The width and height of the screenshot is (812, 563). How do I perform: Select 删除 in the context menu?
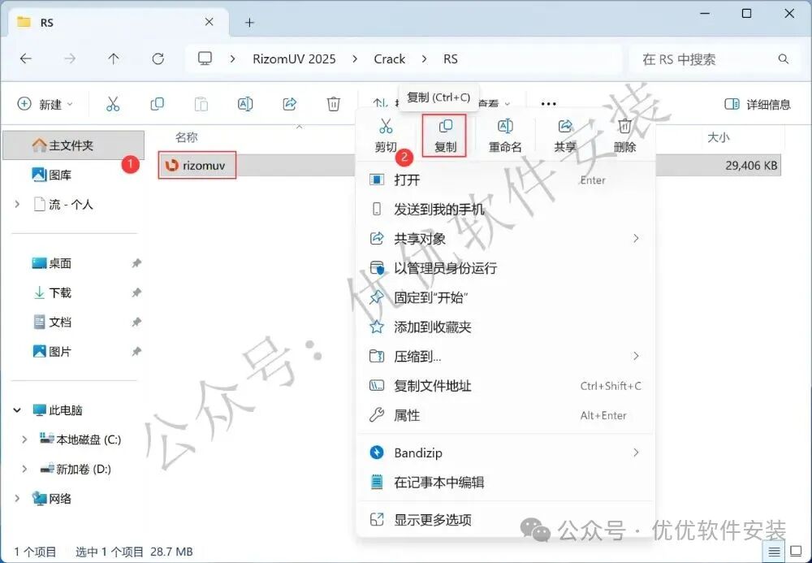coord(624,136)
